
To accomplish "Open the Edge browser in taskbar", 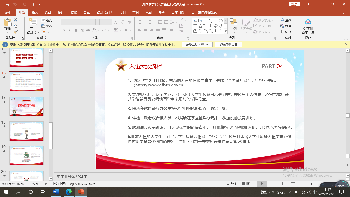I will point(68,192).
